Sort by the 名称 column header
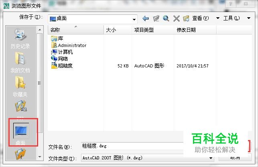The width and height of the screenshot is (258, 167). pyautogui.click(x=76, y=30)
